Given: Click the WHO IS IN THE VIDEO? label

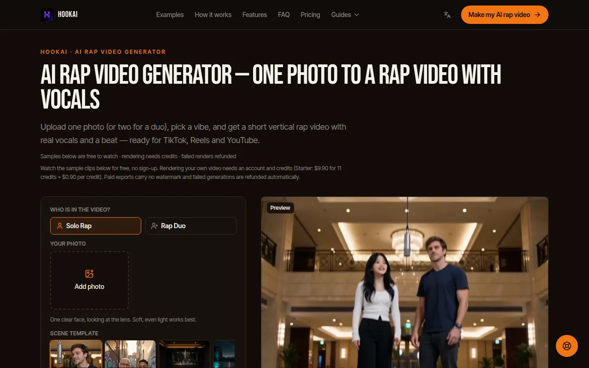Looking at the screenshot, I should (x=80, y=210).
